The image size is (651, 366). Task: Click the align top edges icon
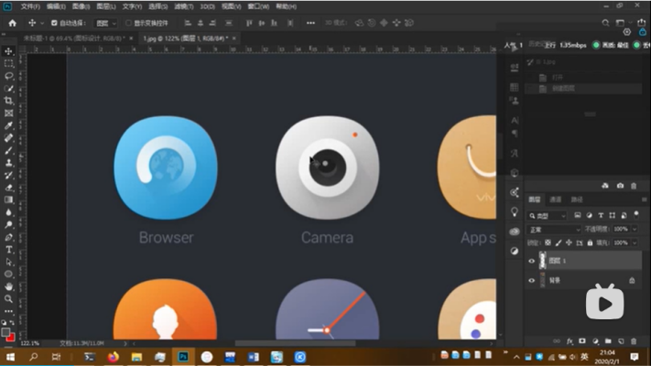click(249, 23)
